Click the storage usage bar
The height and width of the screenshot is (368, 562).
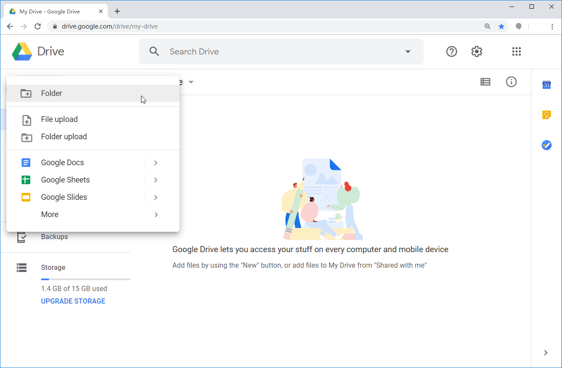pyautogui.click(x=86, y=279)
